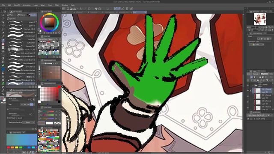Screen dimensions: 274x154
Task: Toggle visibility of the color folder layer
Action: [248, 85]
